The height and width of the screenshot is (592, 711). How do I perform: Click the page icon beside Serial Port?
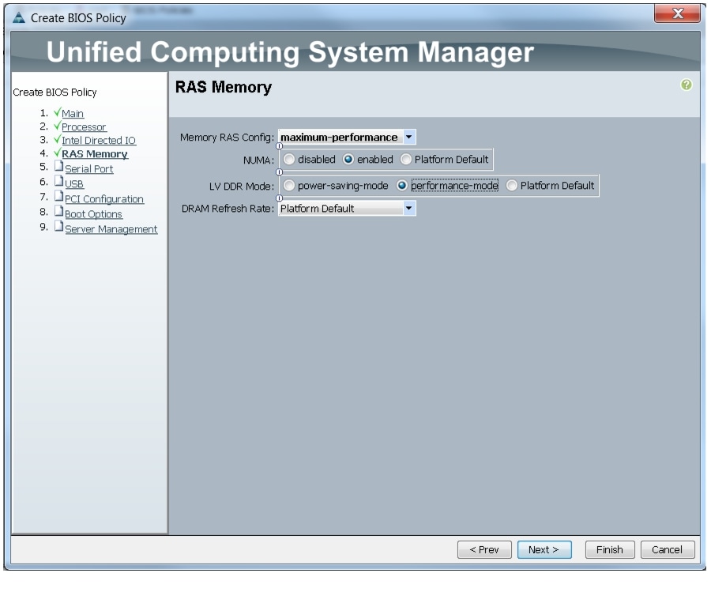point(58,166)
